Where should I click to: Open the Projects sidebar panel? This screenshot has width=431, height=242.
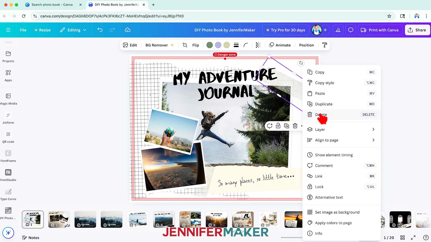pos(8,57)
